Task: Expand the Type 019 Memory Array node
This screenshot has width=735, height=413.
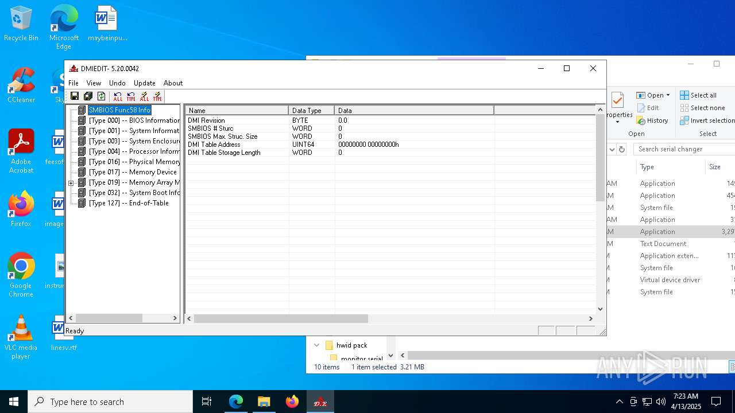Action: click(71, 183)
